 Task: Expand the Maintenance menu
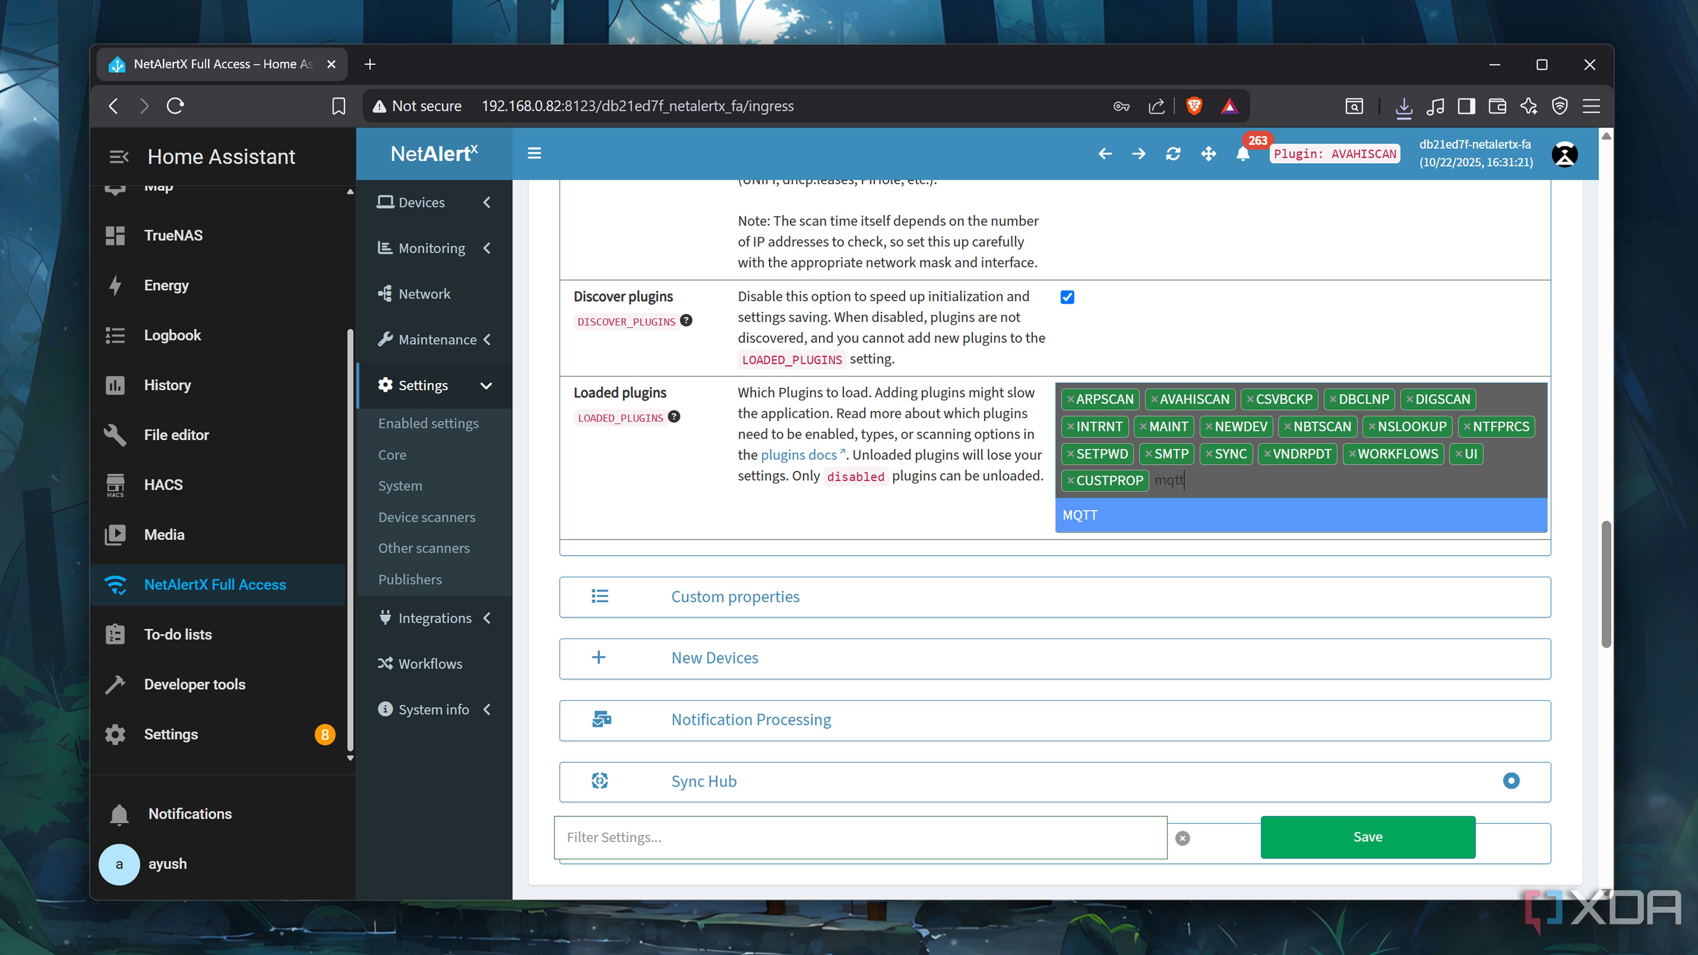point(434,340)
